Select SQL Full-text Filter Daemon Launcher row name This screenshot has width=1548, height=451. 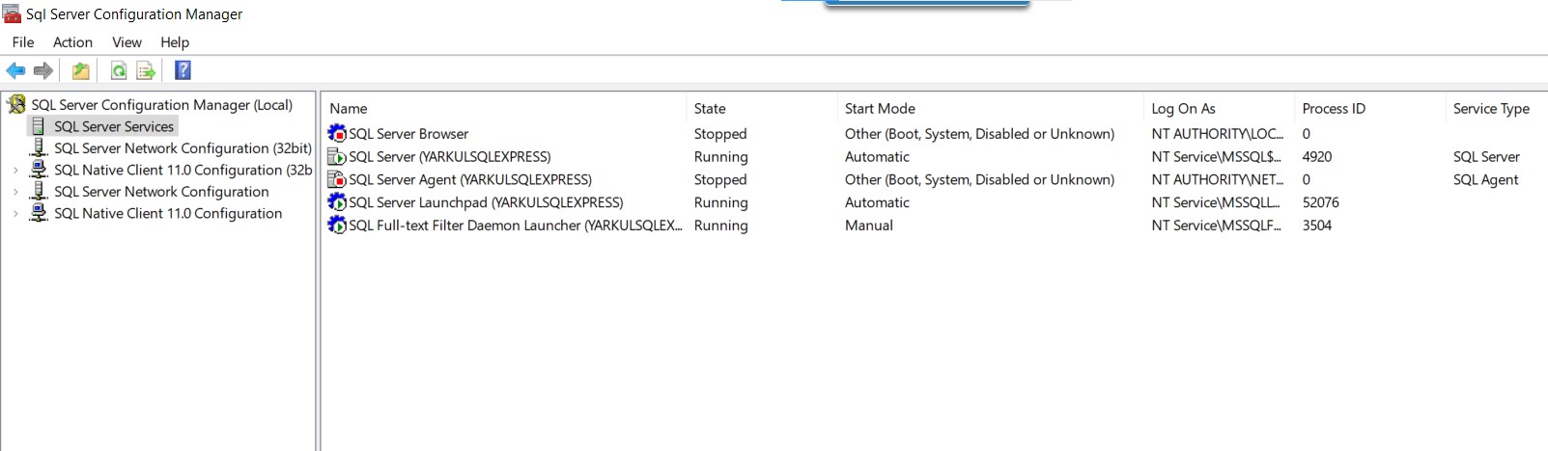tap(515, 225)
